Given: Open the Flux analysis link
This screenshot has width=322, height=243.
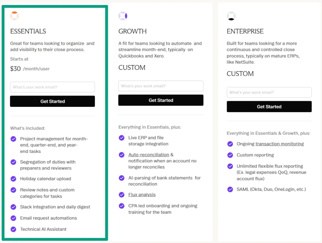Looking at the screenshot, I should pos(142,194).
